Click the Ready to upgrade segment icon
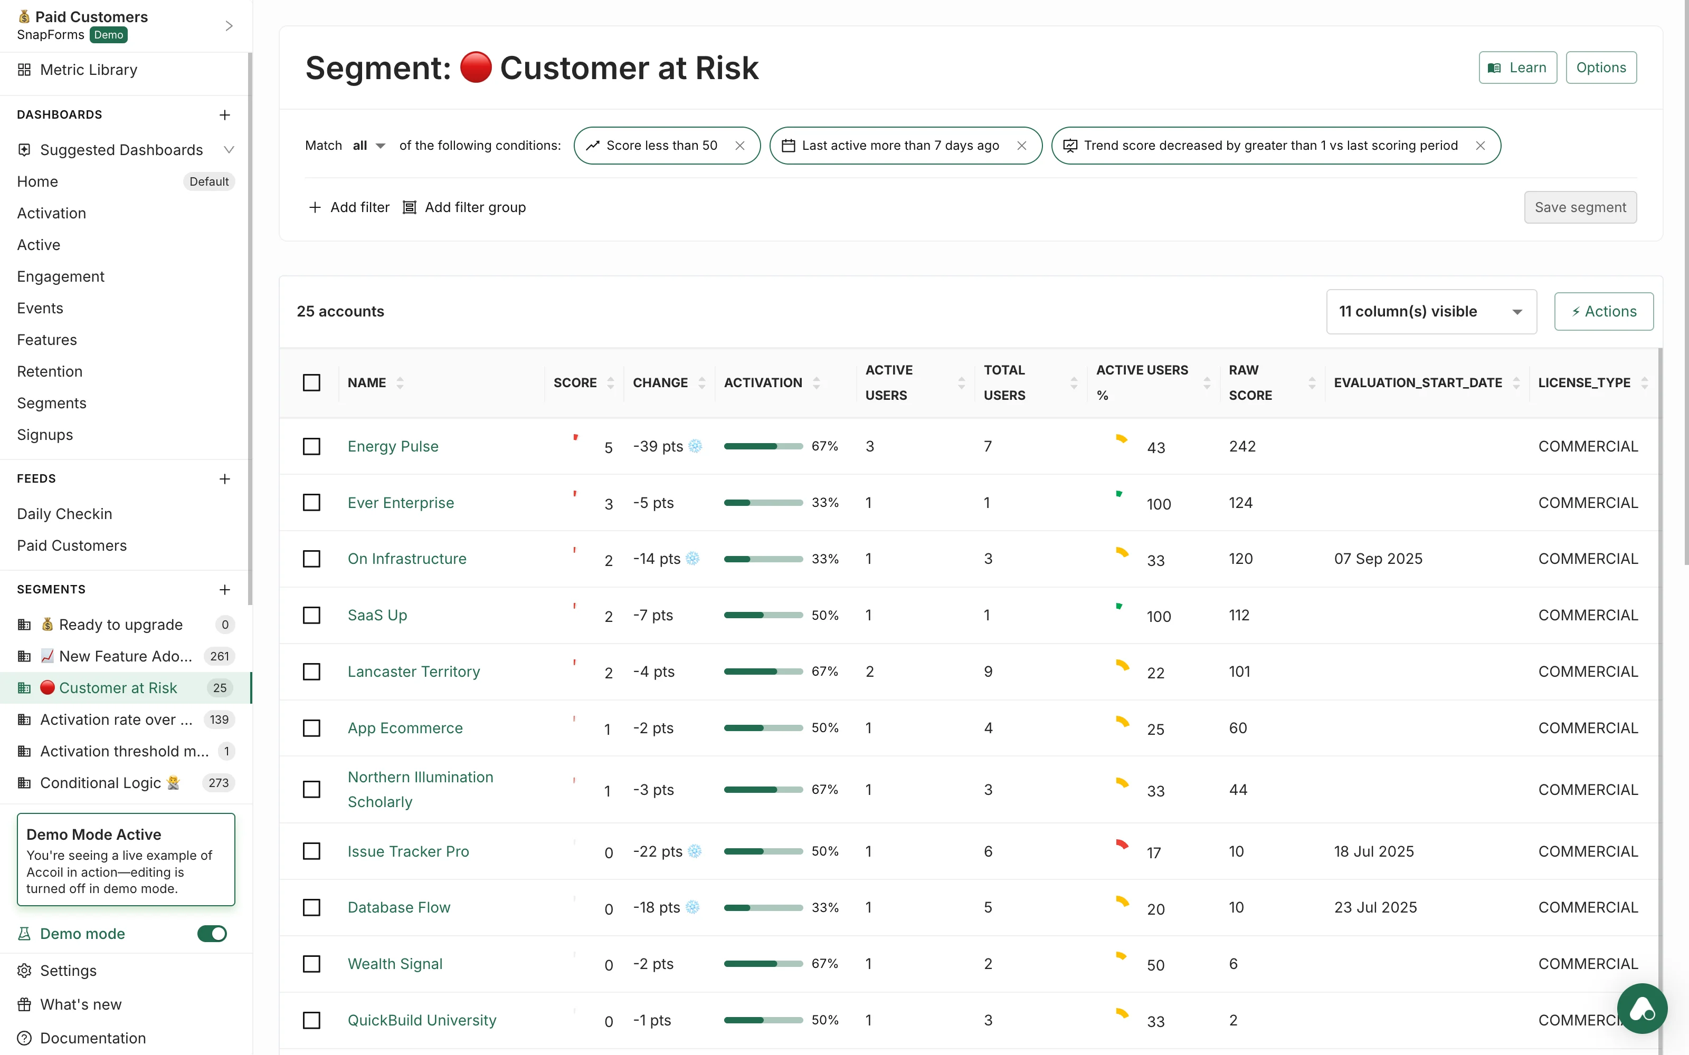 24,625
